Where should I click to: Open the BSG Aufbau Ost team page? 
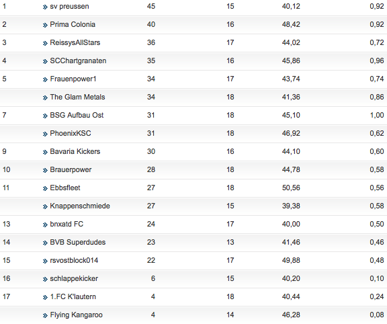(x=77, y=115)
